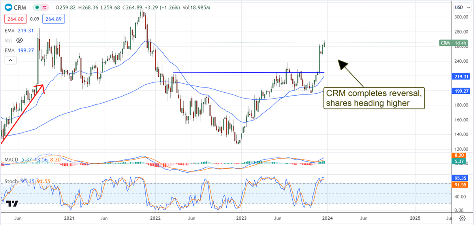The height and width of the screenshot is (225, 474).
Task: Collapse the indicator legend with chevron
Action: click(x=10, y=60)
